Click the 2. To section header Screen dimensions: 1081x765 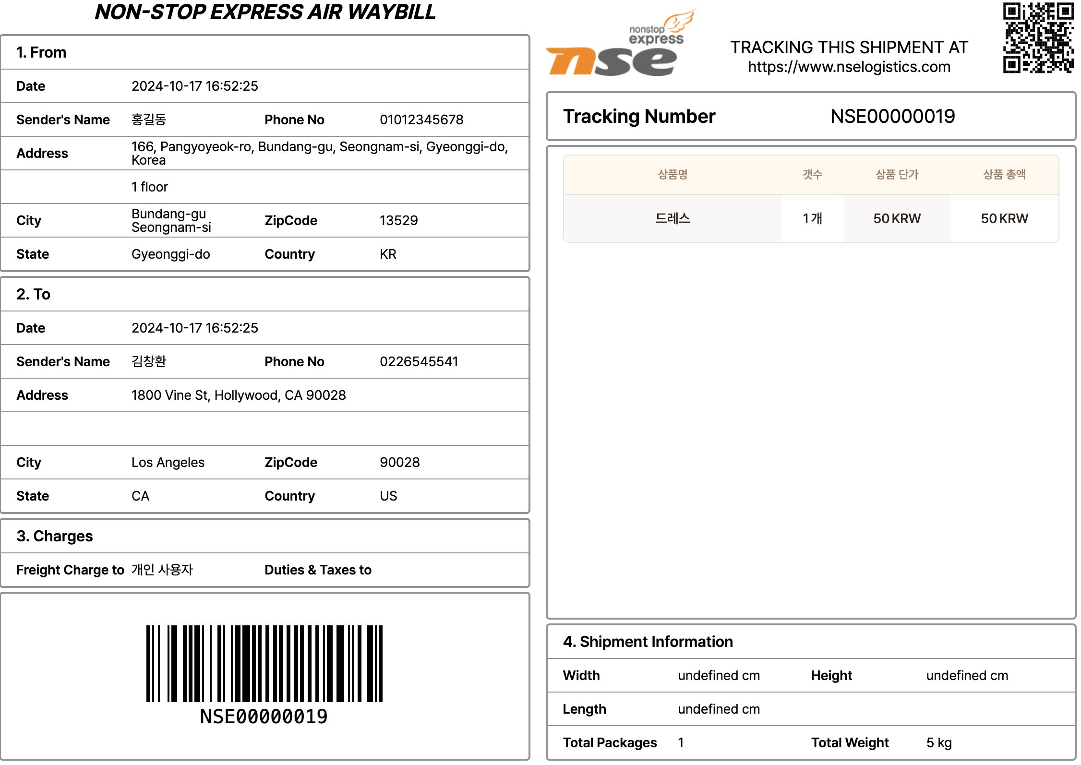tap(33, 294)
